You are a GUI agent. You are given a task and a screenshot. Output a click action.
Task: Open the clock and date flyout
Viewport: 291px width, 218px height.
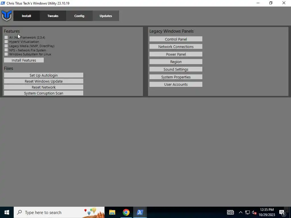click(267, 212)
